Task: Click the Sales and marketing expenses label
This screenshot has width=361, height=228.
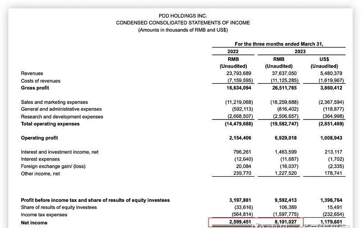Action: click(54, 102)
